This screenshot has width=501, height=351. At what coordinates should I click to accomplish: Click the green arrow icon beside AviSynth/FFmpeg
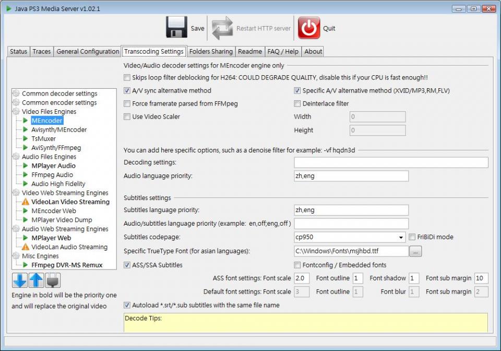click(25, 147)
